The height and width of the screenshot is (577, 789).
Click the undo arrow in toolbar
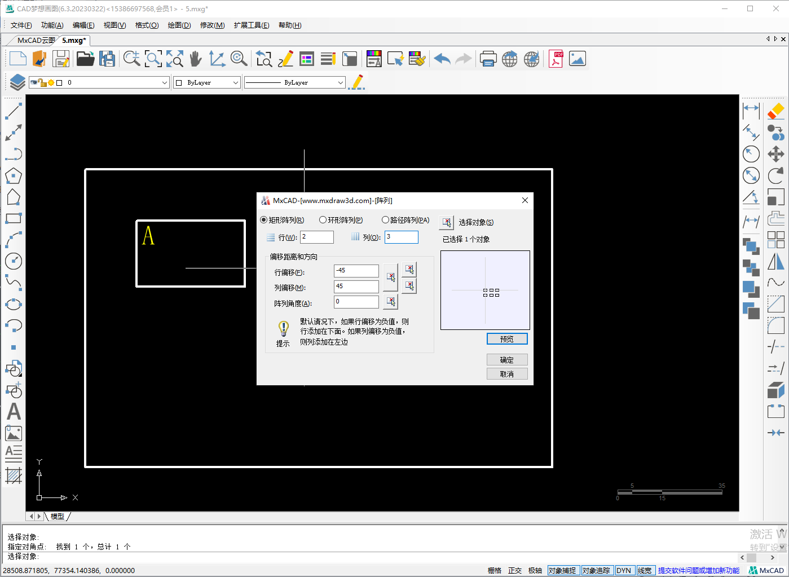click(442, 59)
